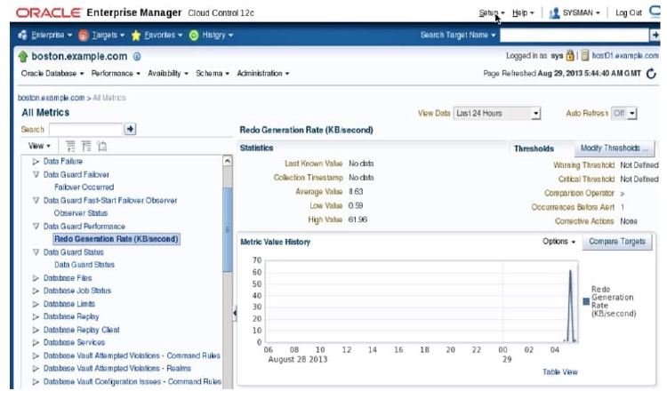Select Redo Generation Rate (KB/second) metric
This screenshot has height=399, width=667.
pos(117,239)
